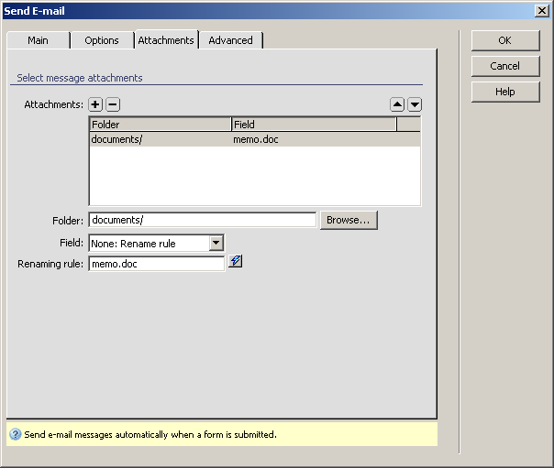The image size is (554, 468).
Task: Switch to the Main tab
Action: 38,40
